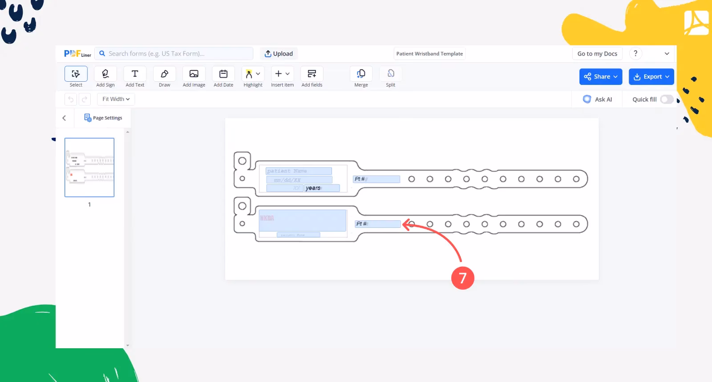The image size is (712, 382).
Task: Insert a date with Add Date
Action: coord(223,74)
